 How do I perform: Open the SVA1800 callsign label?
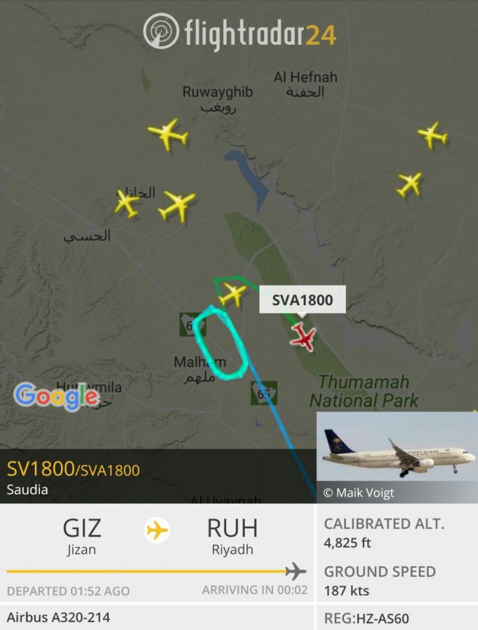[302, 299]
